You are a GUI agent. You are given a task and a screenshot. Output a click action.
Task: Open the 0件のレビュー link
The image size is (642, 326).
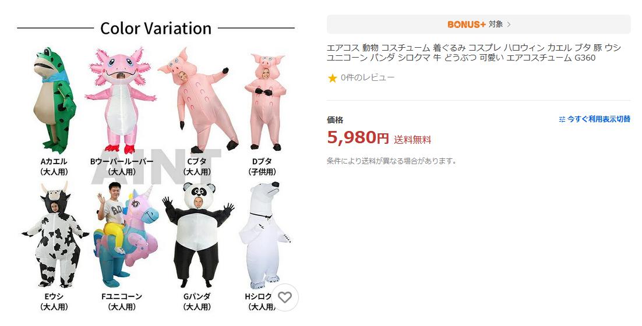[368, 78]
